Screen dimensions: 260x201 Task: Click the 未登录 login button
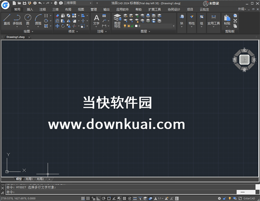point(211,3)
